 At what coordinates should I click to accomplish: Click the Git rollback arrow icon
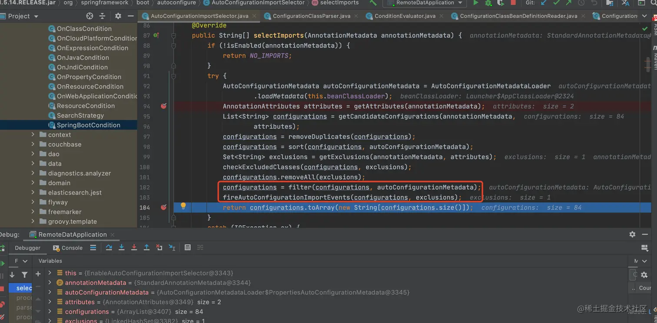[x=594, y=3]
